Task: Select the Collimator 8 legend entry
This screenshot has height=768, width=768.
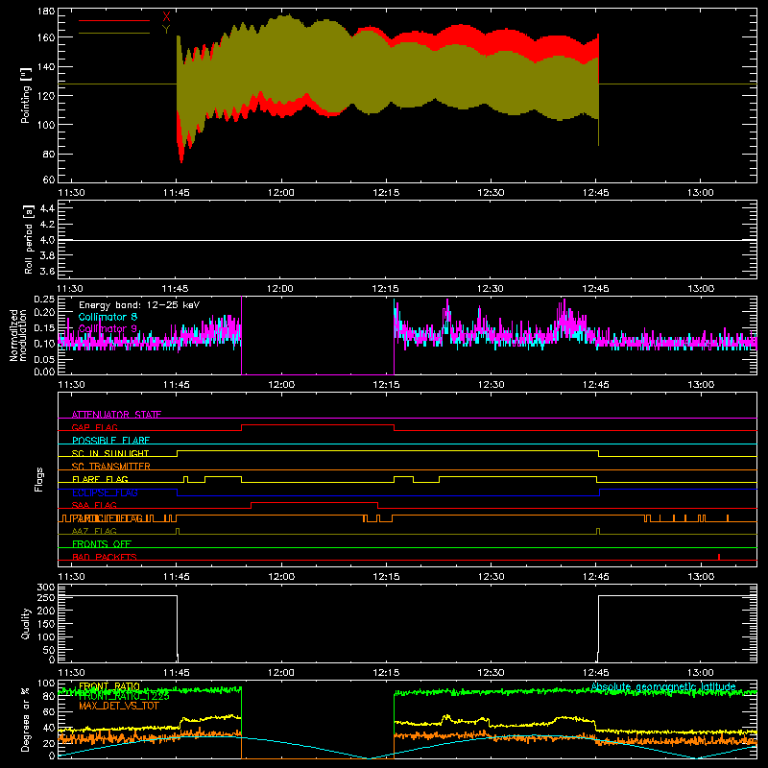Action: pyautogui.click(x=108, y=317)
